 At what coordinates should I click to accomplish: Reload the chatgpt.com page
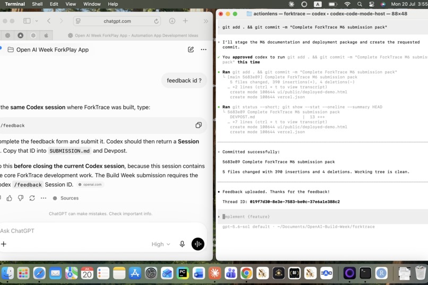156,21
